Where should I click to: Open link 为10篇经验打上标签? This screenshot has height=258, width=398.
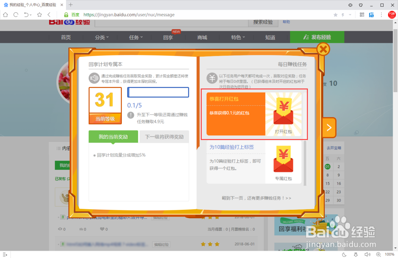(x=232, y=147)
